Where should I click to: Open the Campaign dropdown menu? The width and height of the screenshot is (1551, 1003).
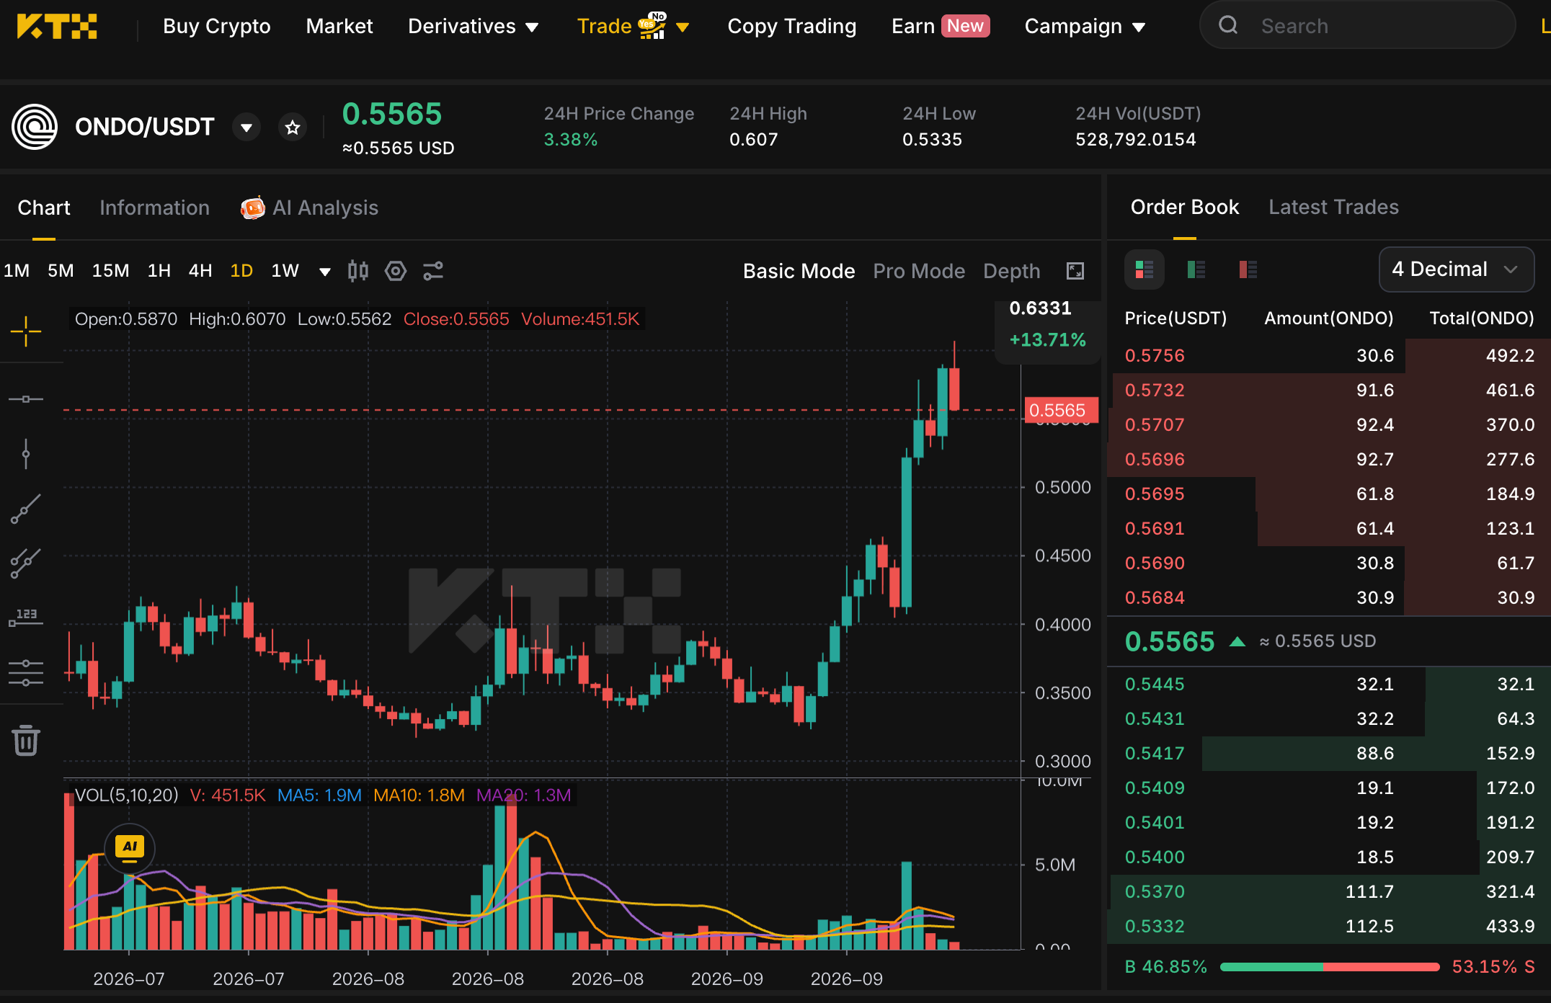pos(1085,27)
